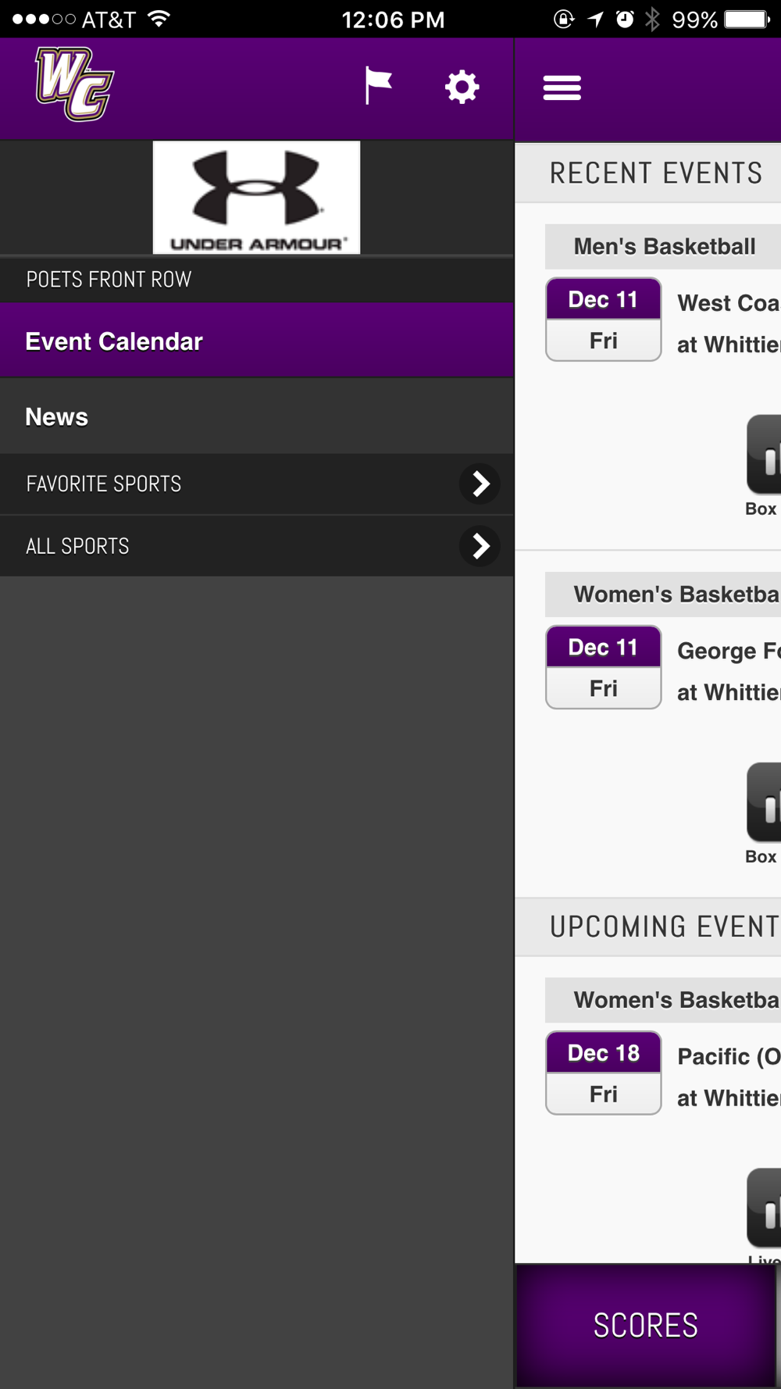Screen dimensions: 781x1389
Task: Tap the WC Whittier College logo
Action: pos(75,84)
